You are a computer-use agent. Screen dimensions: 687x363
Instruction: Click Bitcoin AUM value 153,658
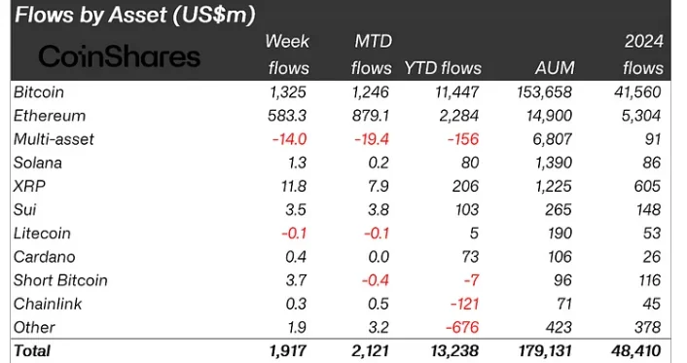tap(545, 92)
